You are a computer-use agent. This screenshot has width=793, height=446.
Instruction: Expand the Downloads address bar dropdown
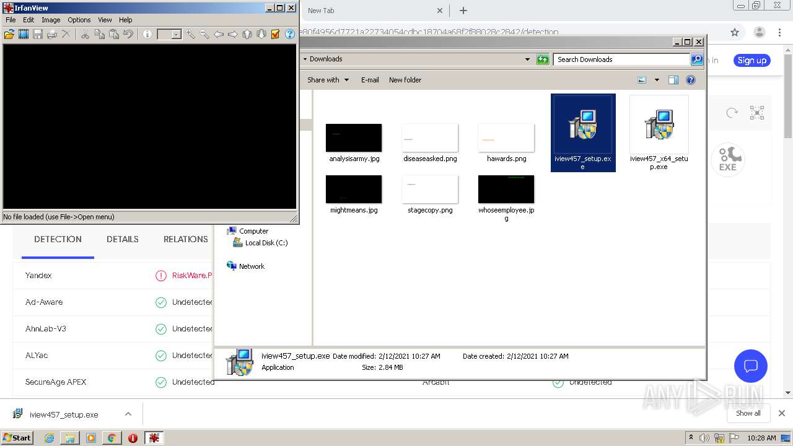tap(527, 59)
